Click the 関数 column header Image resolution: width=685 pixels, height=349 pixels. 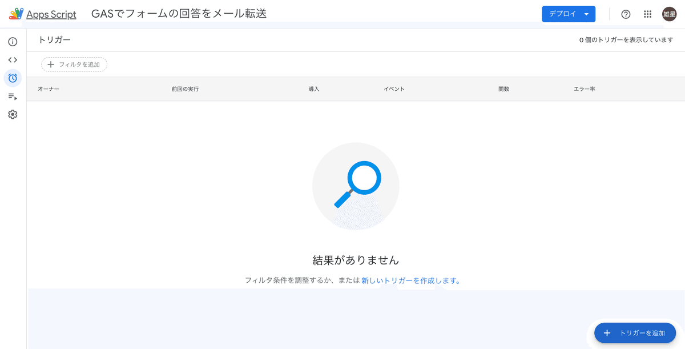point(503,89)
